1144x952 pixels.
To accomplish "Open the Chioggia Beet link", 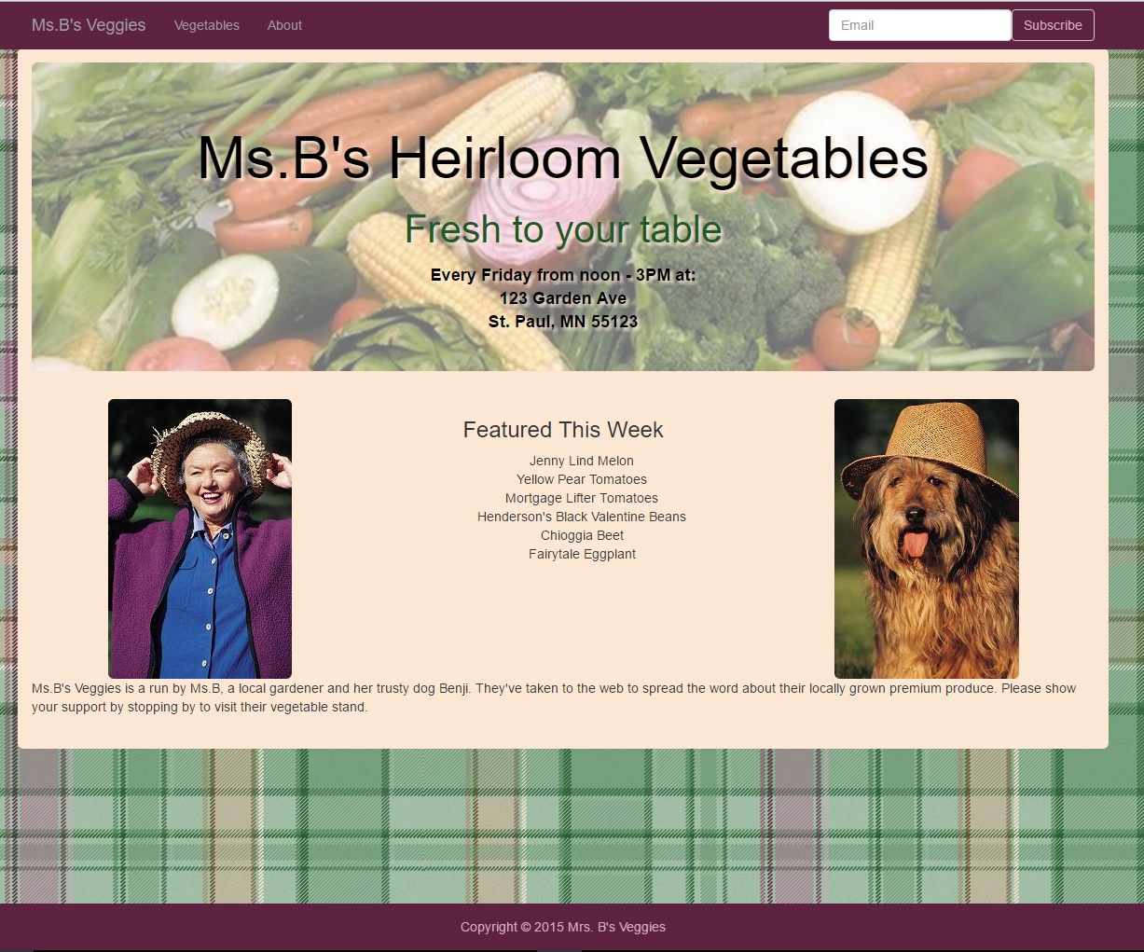I will [x=581, y=535].
